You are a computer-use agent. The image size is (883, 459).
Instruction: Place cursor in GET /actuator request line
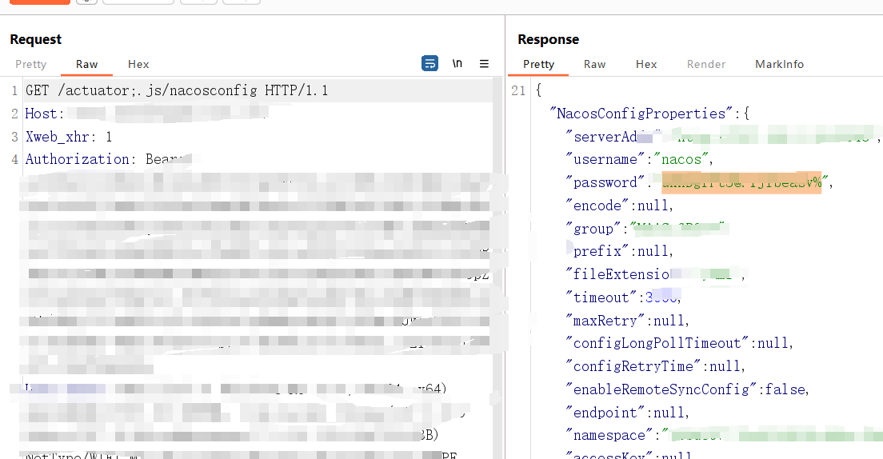tap(176, 90)
